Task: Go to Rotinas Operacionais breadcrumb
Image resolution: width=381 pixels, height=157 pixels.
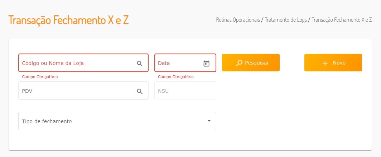Action: tap(238, 20)
